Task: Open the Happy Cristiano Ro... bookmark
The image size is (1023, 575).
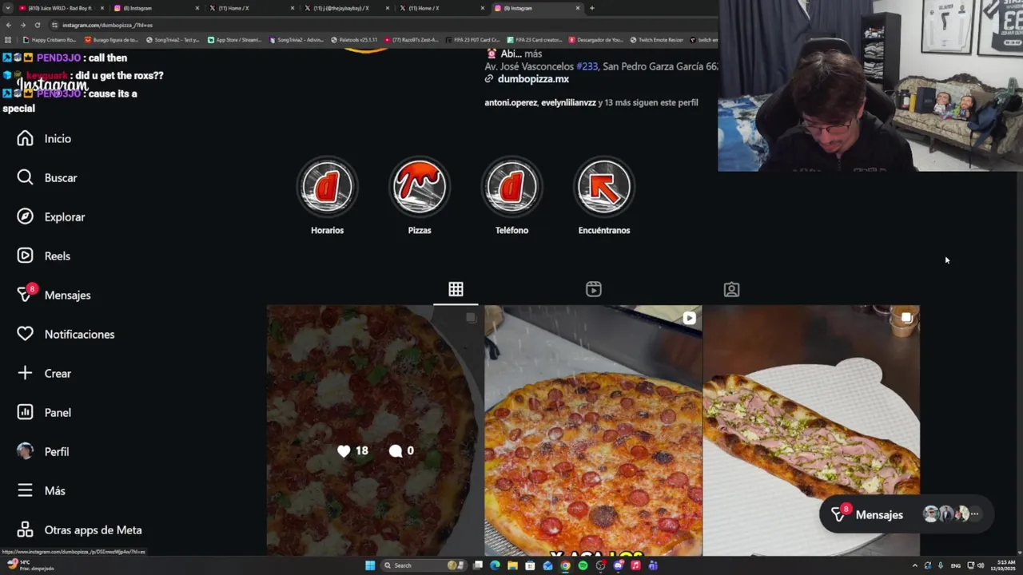Action: pyautogui.click(x=50, y=40)
